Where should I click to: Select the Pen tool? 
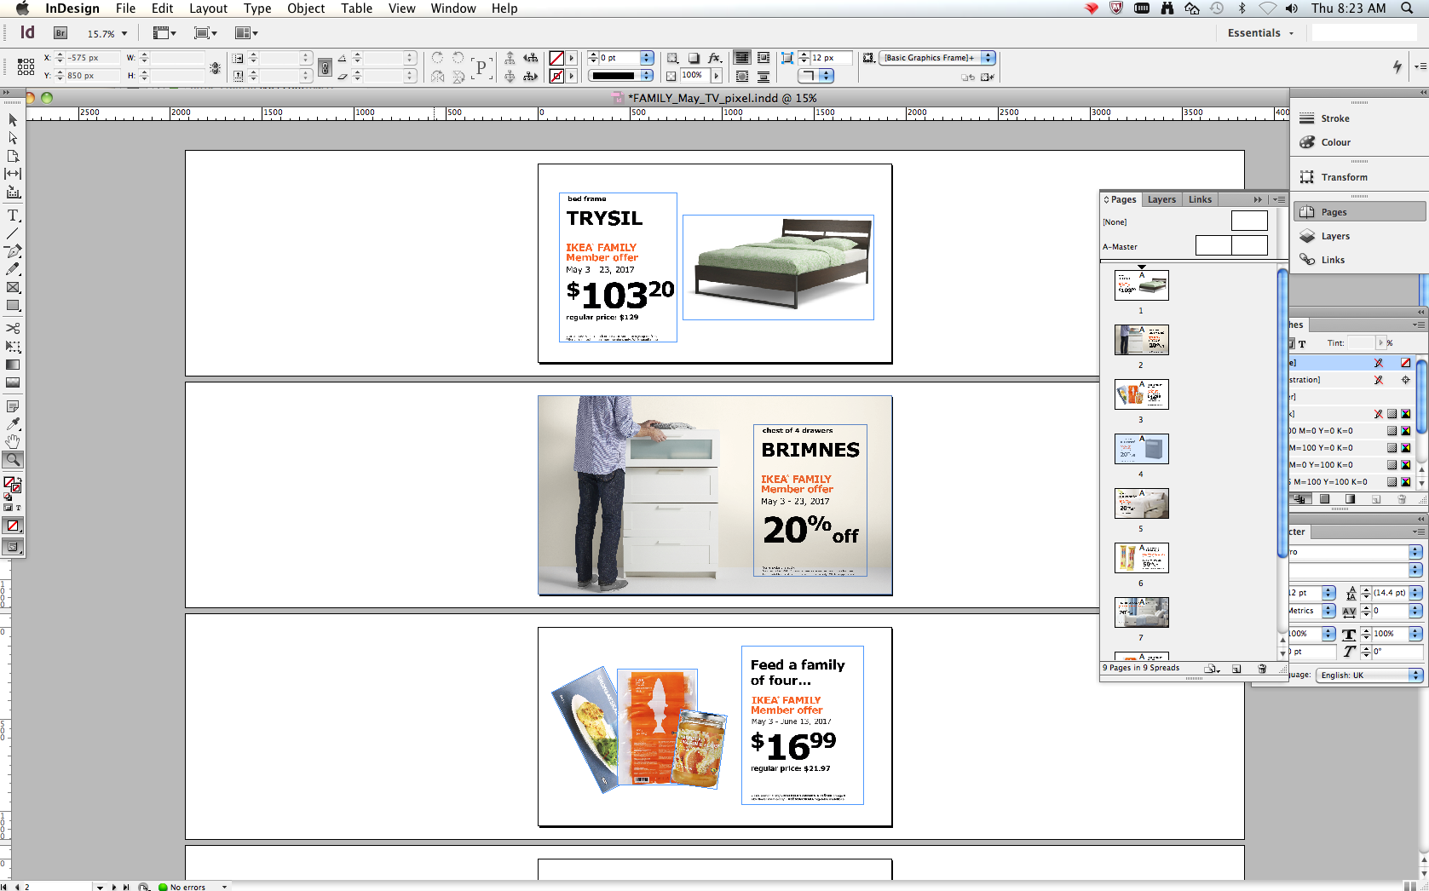click(13, 251)
